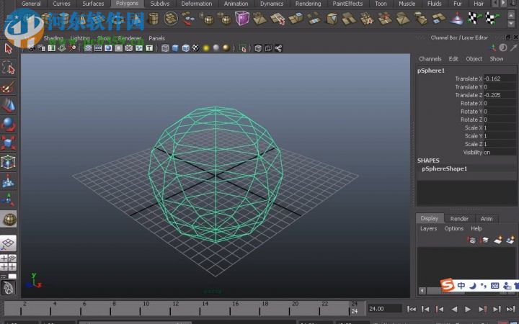Click the pSphereShape1 shape node
The height and width of the screenshot is (324, 519).
(x=445, y=168)
